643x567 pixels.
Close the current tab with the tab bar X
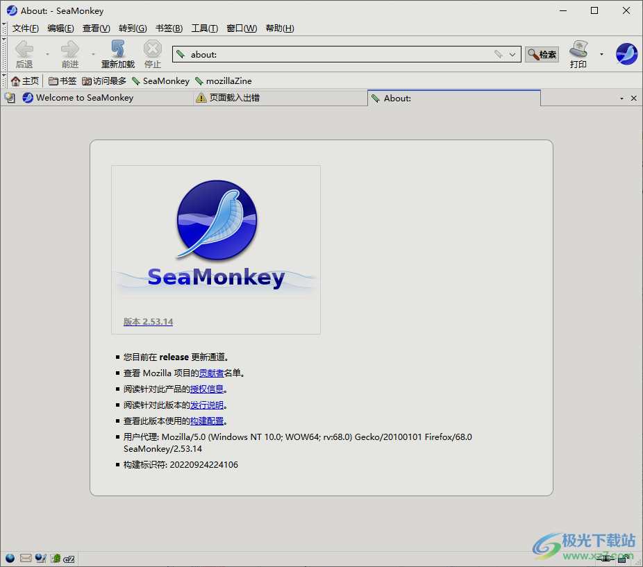(633, 99)
